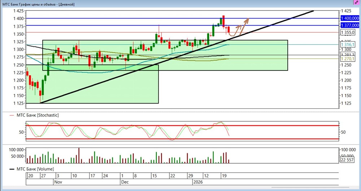Click the 100 000 label on the left volume scale
Screen dimensions: 361x191
[16, 150]
